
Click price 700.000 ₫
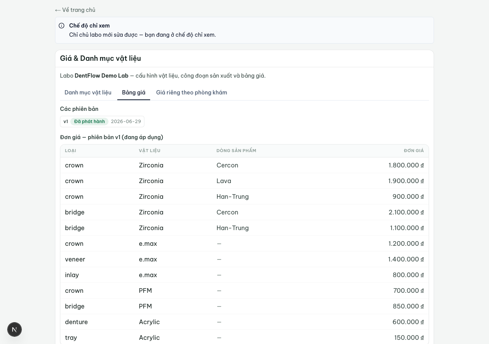point(408,290)
